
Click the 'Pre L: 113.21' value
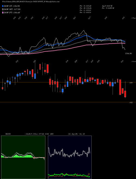85,10
